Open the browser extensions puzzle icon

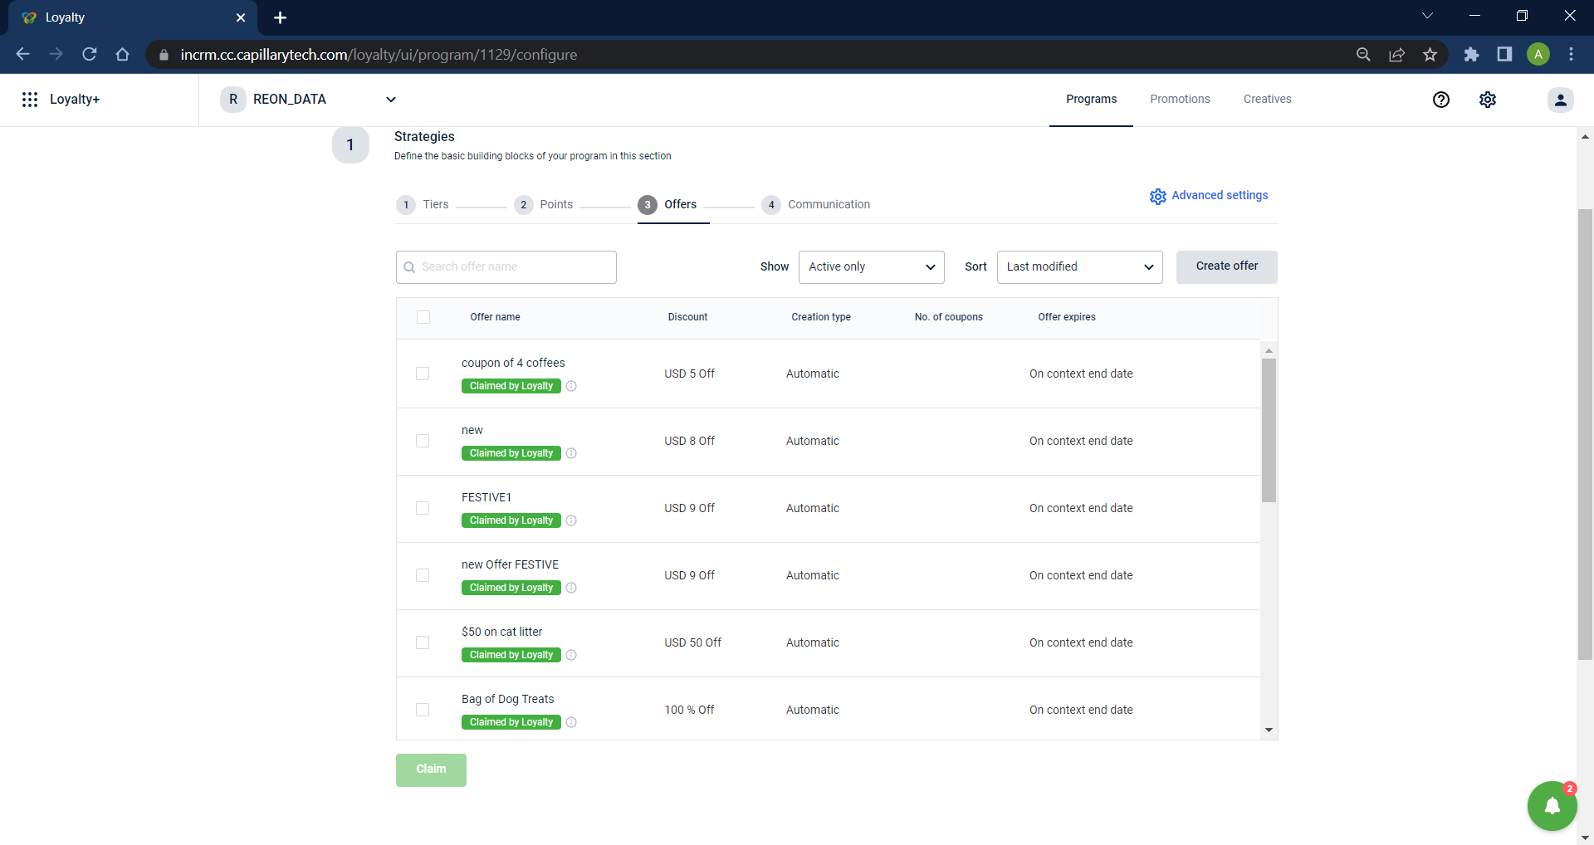[1471, 55]
